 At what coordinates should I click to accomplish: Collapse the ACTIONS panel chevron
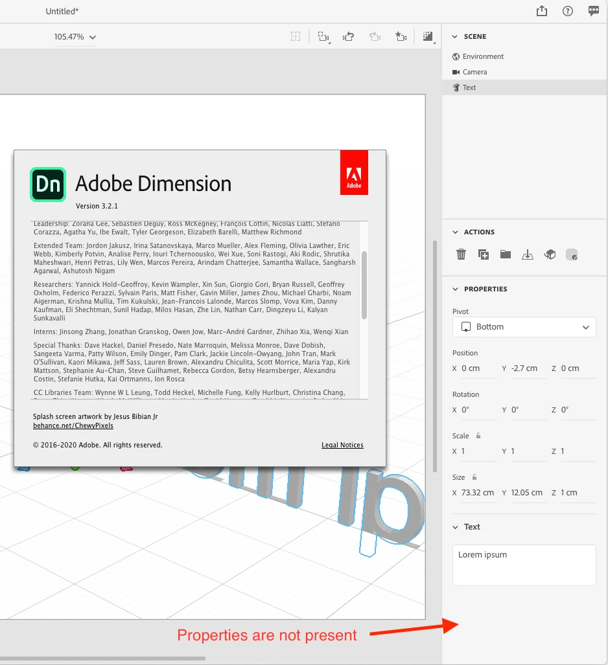click(x=455, y=232)
